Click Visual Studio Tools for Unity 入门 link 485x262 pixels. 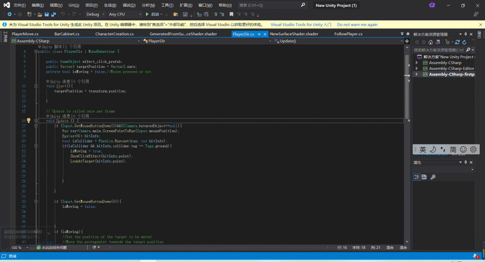coord(301,25)
